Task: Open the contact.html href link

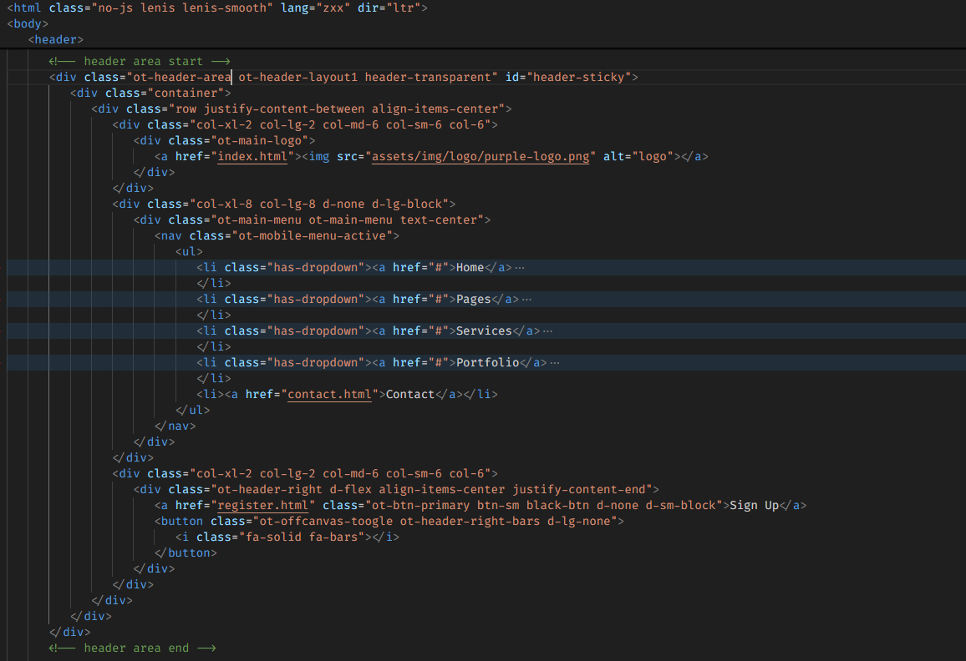Action: point(329,395)
